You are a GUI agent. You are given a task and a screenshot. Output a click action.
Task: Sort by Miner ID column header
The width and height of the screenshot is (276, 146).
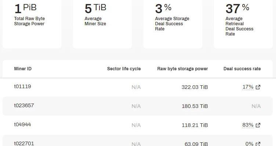(x=23, y=69)
